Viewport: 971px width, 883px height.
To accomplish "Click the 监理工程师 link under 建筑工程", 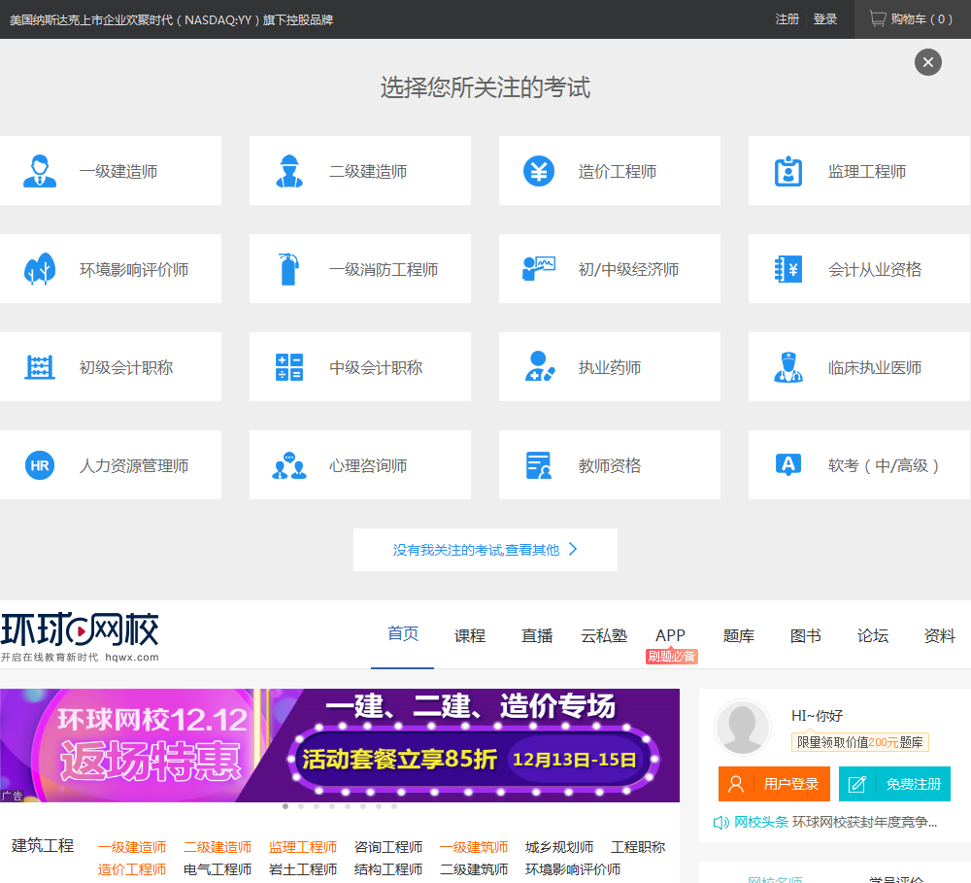I will [302, 847].
